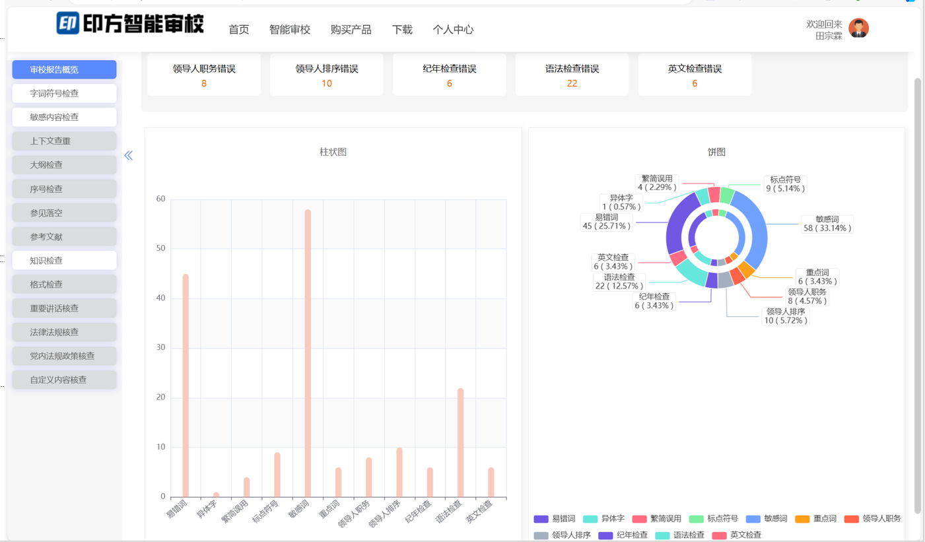Select 重要讲话核查 in sidebar
Viewport: 925px width, 542px height.
click(x=64, y=308)
